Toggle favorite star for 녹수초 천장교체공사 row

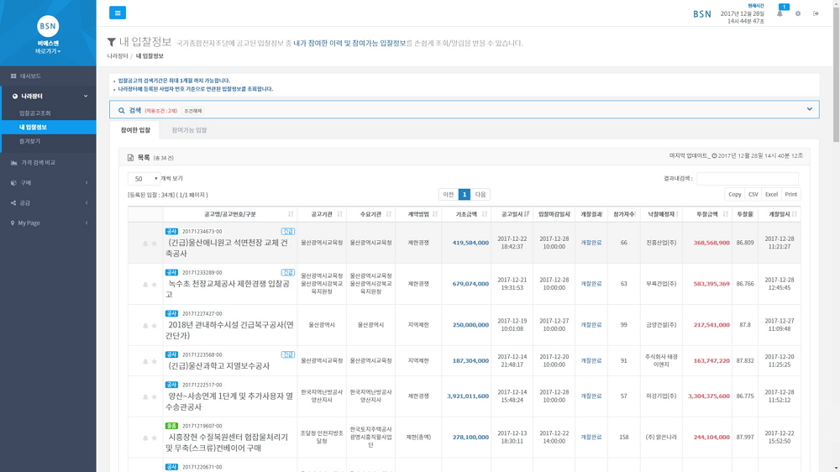click(155, 285)
